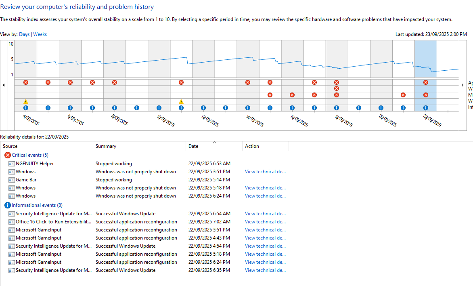This screenshot has height=286, width=473.
Task: Click application failure icon on 8/09/2025
Action: click(114, 82)
